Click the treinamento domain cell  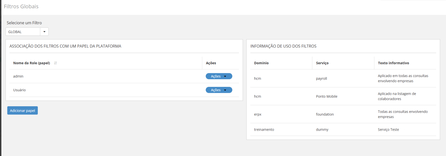[x=264, y=130]
